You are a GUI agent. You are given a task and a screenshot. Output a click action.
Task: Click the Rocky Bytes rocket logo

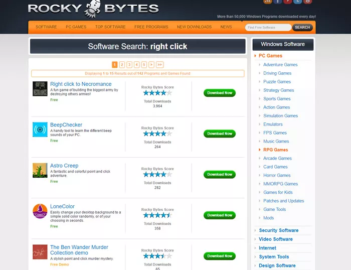tap(93, 9)
